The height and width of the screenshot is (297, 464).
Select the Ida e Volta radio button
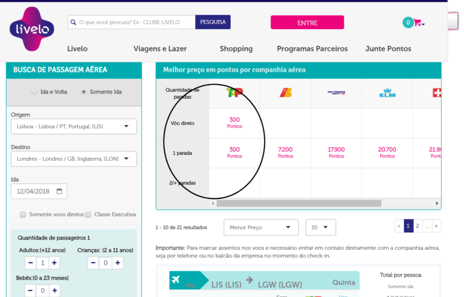(34, 92)
